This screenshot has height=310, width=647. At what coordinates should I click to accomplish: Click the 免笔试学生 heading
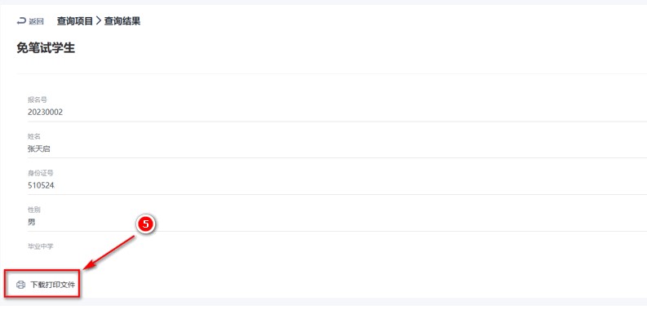pyautogui.click(x=46, y=48)
